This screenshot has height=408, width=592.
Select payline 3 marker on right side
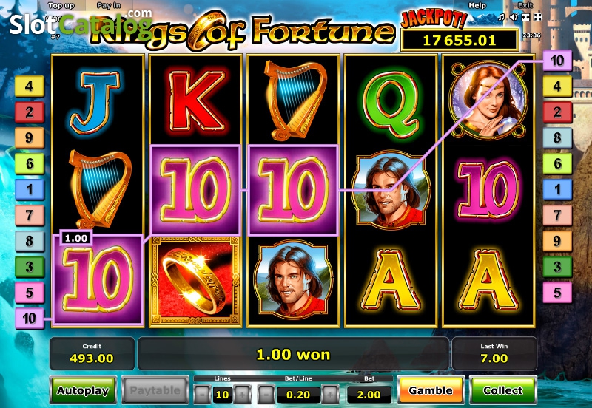(x=557, y=267)
